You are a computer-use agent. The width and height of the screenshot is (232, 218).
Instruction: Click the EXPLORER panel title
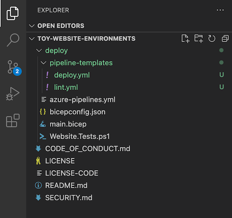pyautogui.click(x=53, y=10)
